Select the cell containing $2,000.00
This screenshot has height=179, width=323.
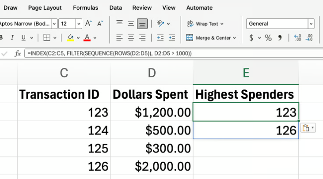coord(152,166)
